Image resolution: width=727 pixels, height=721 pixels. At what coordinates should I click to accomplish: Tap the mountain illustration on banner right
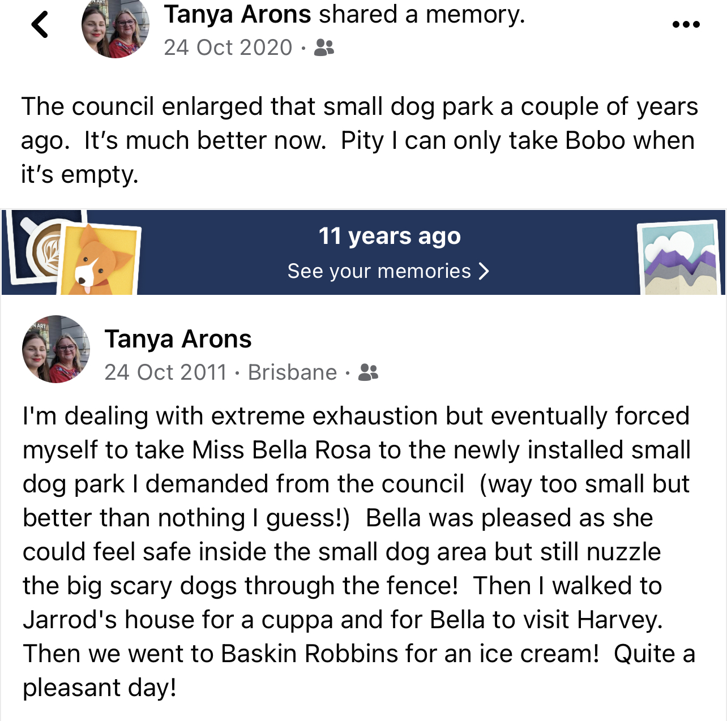click(679, 258)
